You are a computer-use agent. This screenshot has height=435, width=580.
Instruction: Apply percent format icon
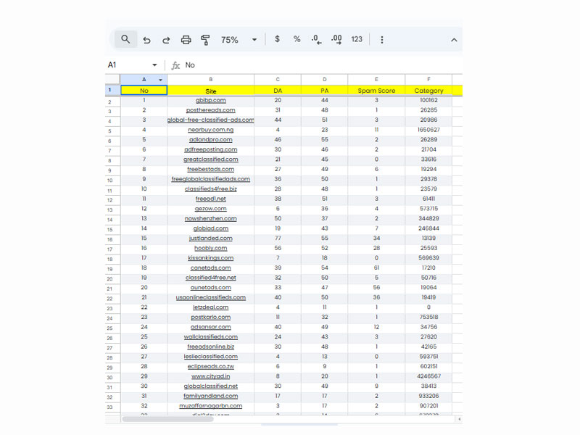point(297,39)
